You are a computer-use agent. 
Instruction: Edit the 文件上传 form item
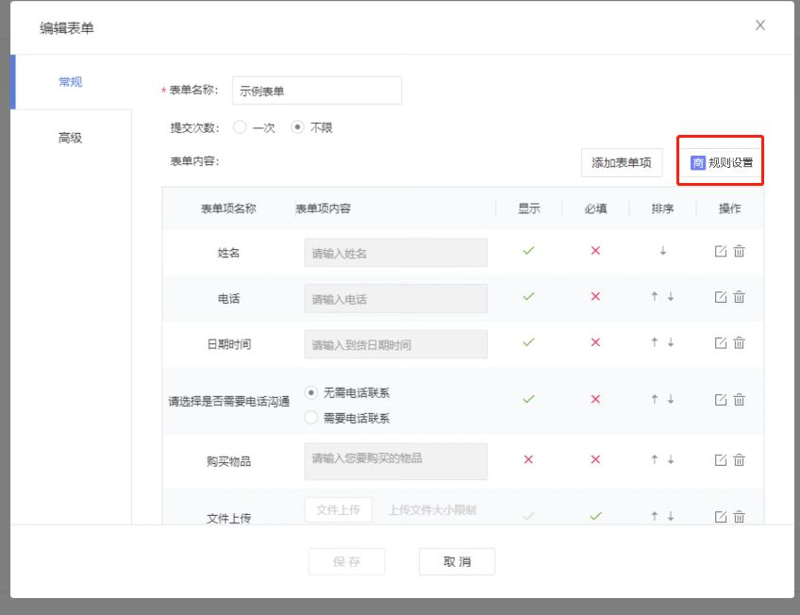721,517
